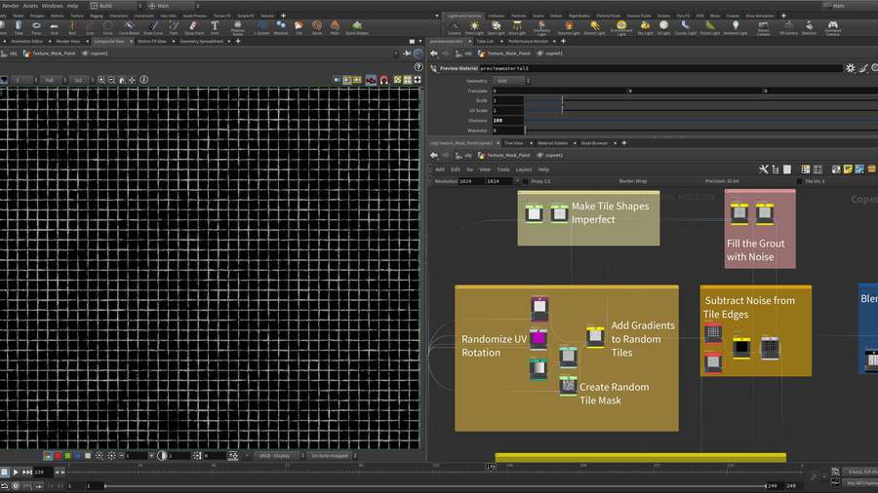Screen dimensions: 878x493
Task: Add new composite pane tab
Action: point(238,41)
